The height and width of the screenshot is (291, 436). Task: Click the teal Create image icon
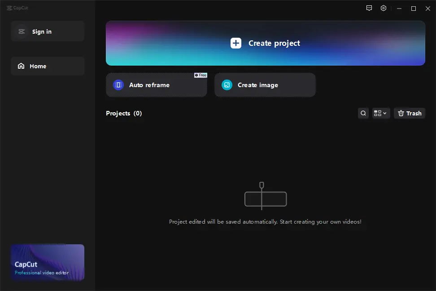[x=227, y=85]
